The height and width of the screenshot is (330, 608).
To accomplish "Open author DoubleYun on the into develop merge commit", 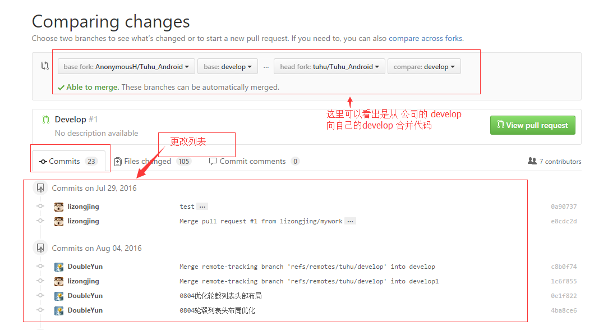I will (85, 267).
